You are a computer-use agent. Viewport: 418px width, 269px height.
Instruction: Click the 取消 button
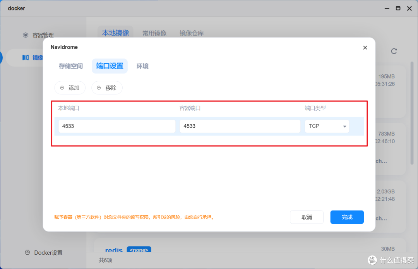point(307,217)
